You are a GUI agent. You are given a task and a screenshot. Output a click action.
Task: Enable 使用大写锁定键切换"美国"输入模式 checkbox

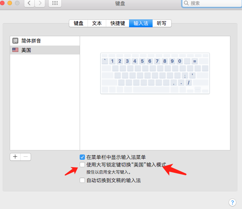(x=82, y=165)
